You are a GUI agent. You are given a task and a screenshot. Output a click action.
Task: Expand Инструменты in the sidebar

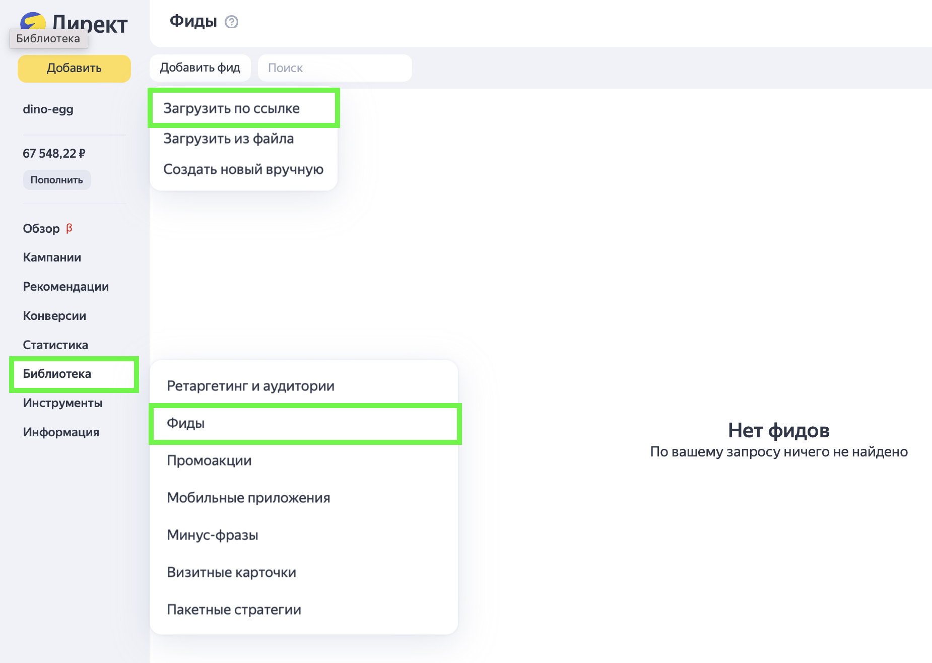point(62,403)
